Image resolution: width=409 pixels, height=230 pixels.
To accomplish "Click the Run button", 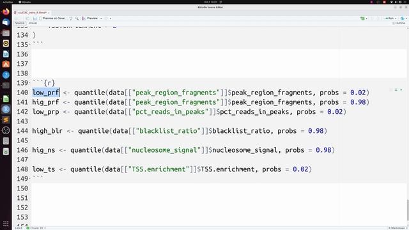I will click(389, 19).
